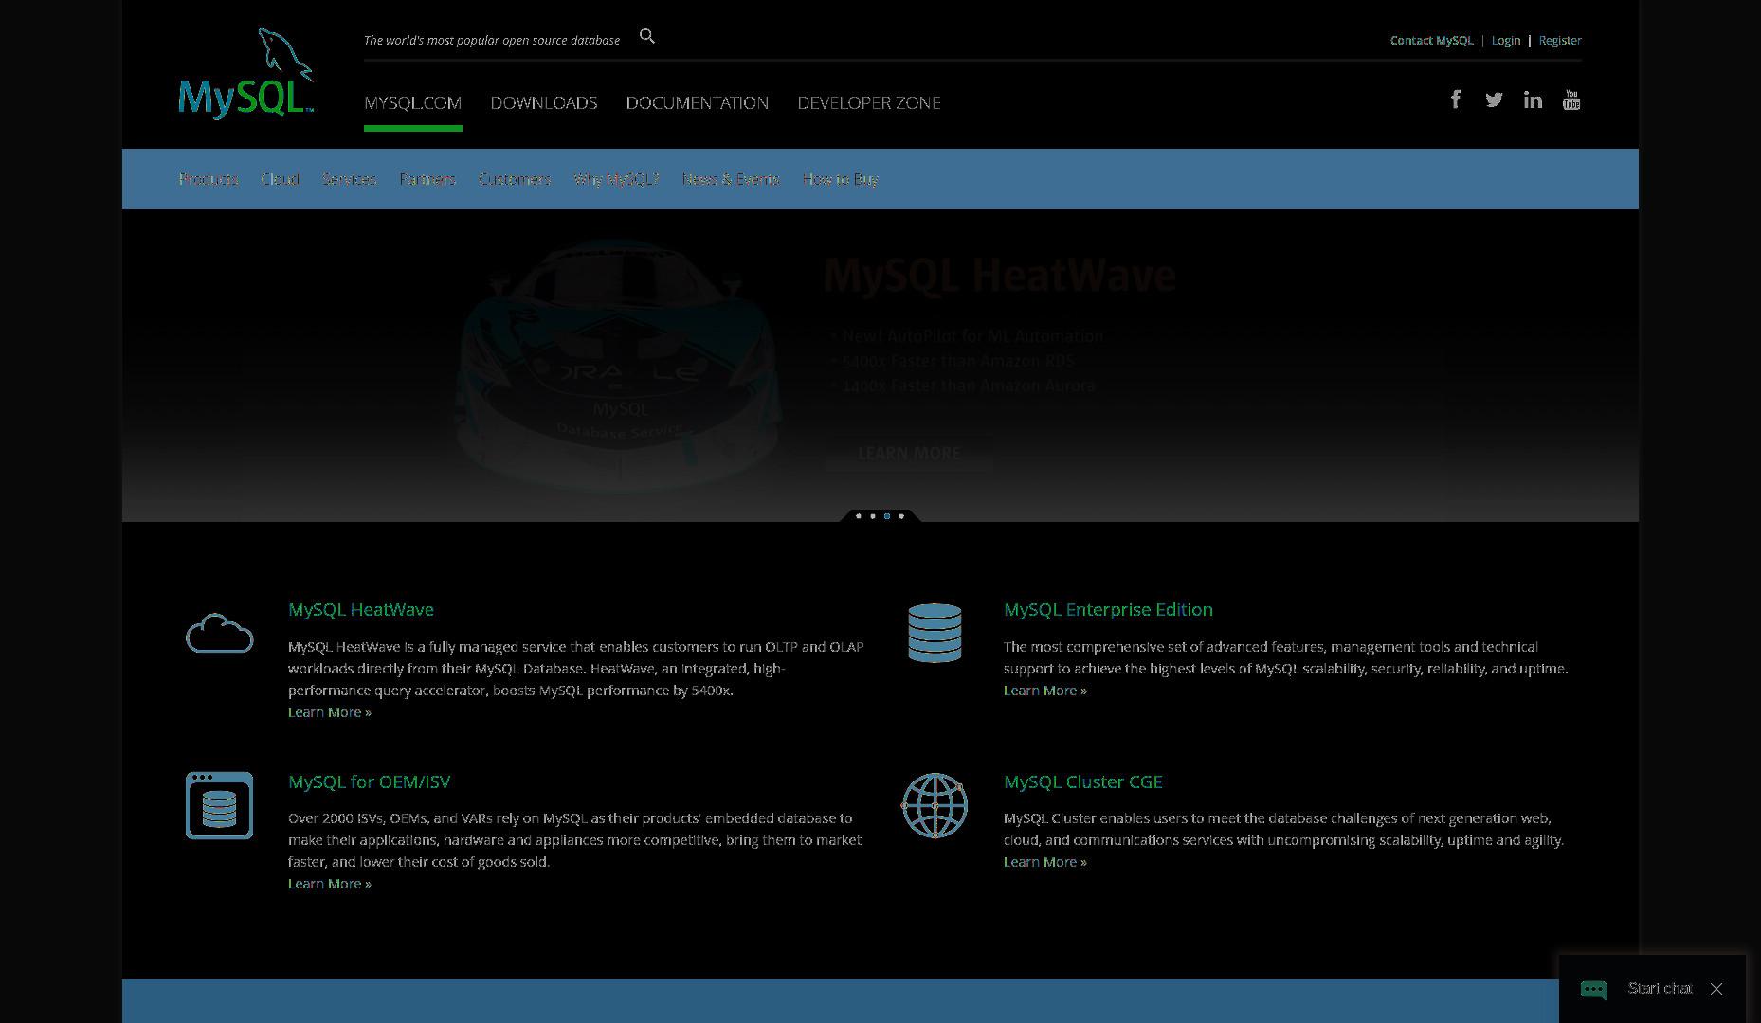Viewport: 1761px width, 1023px height.
Task: Close the Start chat widget
Action: (x=1716, y=989)
